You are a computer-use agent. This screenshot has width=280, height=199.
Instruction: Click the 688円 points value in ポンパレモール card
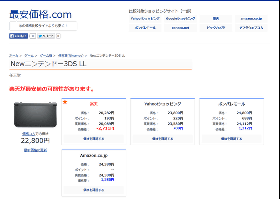point(247,118)
